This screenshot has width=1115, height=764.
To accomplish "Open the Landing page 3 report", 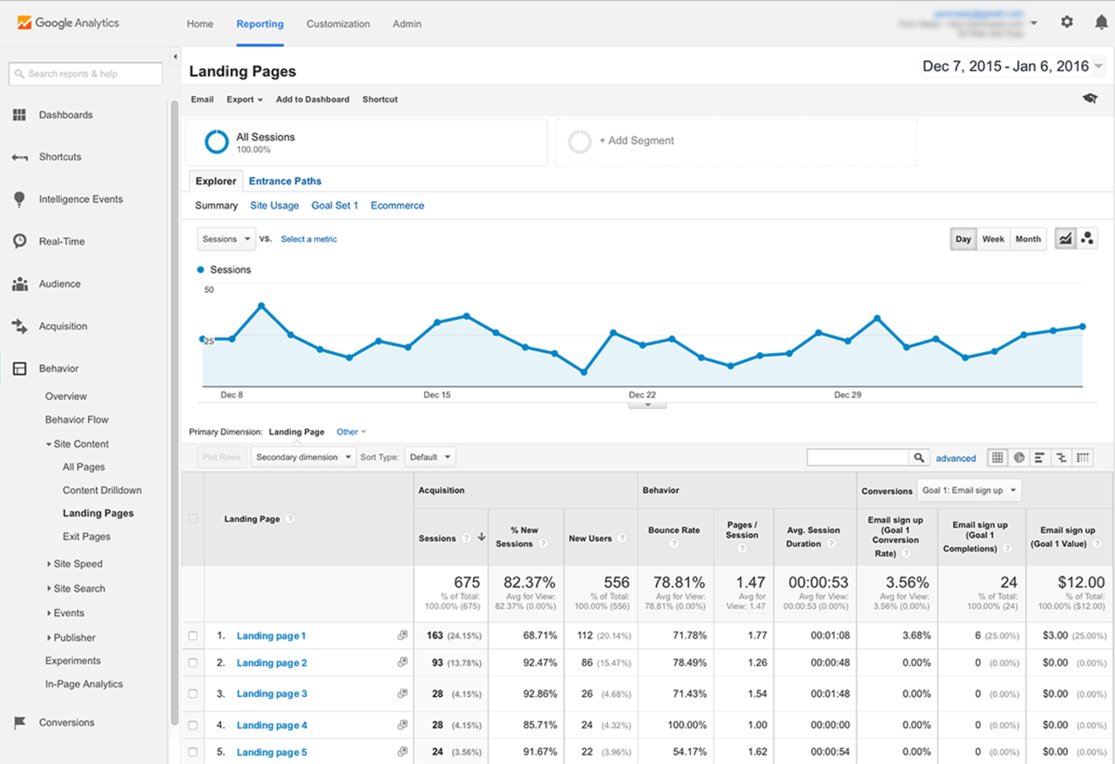I will 271,693.
